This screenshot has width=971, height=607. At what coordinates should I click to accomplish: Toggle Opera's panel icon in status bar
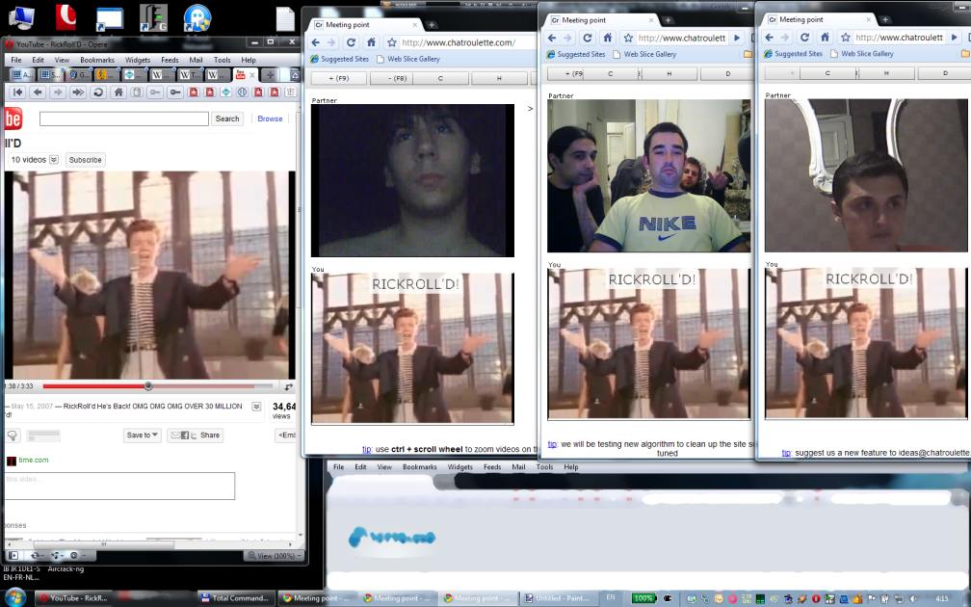coord(13,556)
